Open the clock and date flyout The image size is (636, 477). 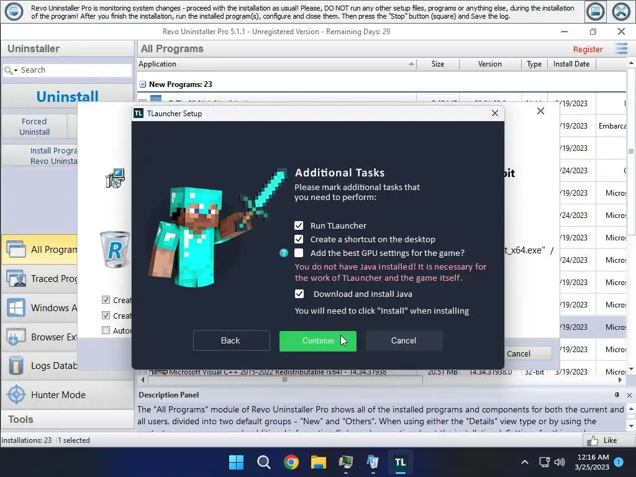coord(592,462)
